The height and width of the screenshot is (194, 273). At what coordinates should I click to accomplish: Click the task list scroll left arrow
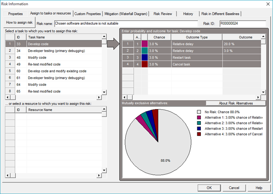[7, 97]
